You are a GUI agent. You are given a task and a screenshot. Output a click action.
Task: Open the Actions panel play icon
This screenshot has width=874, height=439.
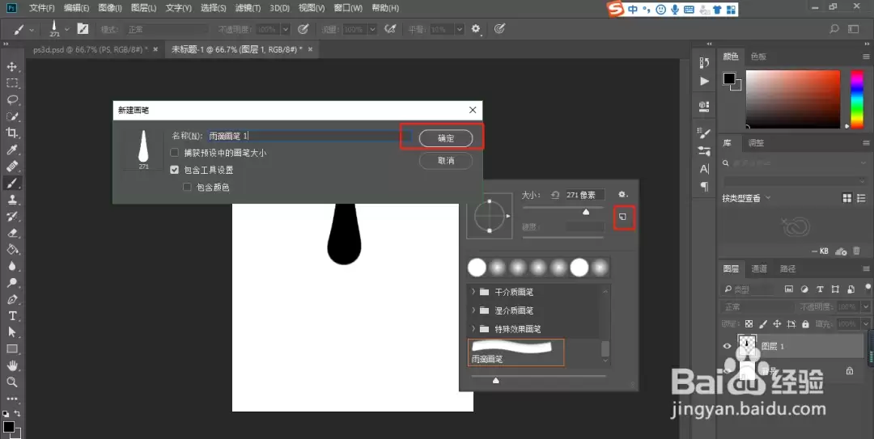coord(704,82)
